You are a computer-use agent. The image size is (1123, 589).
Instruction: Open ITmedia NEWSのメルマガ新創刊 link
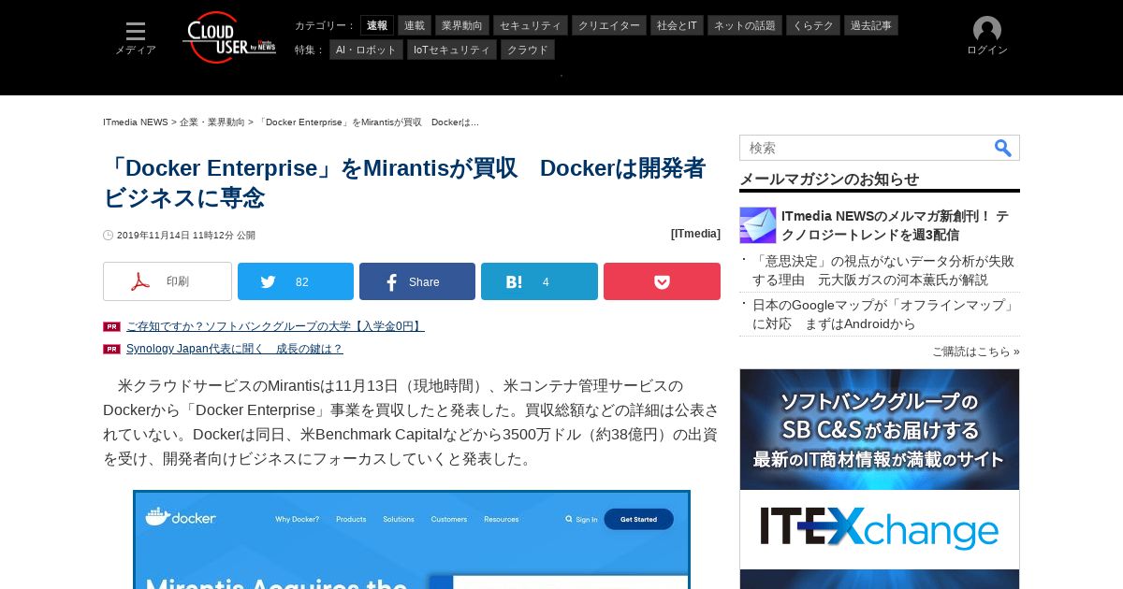896,225
